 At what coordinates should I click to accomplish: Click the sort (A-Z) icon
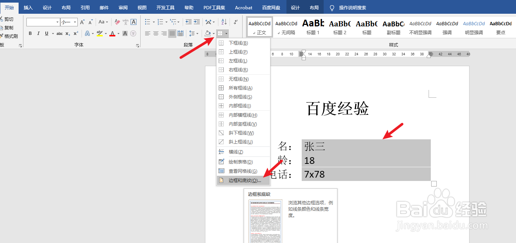[224, 22]
